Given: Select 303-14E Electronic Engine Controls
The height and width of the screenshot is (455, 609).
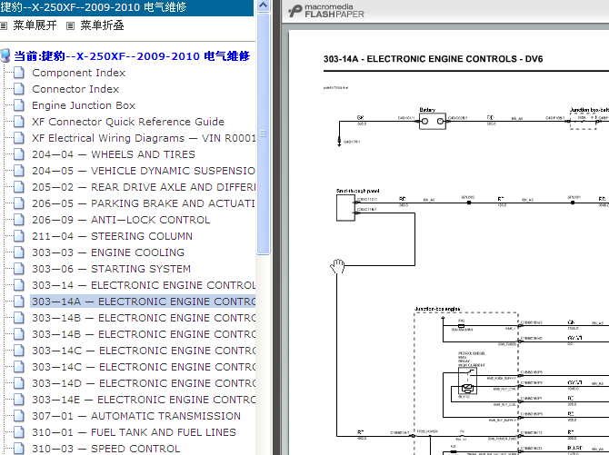Looking at the screenshot, I should pyautogui.click(x=144, y=400).
